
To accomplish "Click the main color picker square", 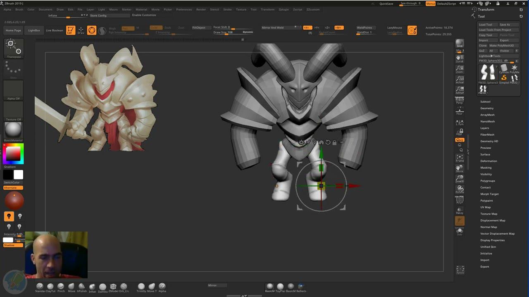I will [x=13, y=153].
